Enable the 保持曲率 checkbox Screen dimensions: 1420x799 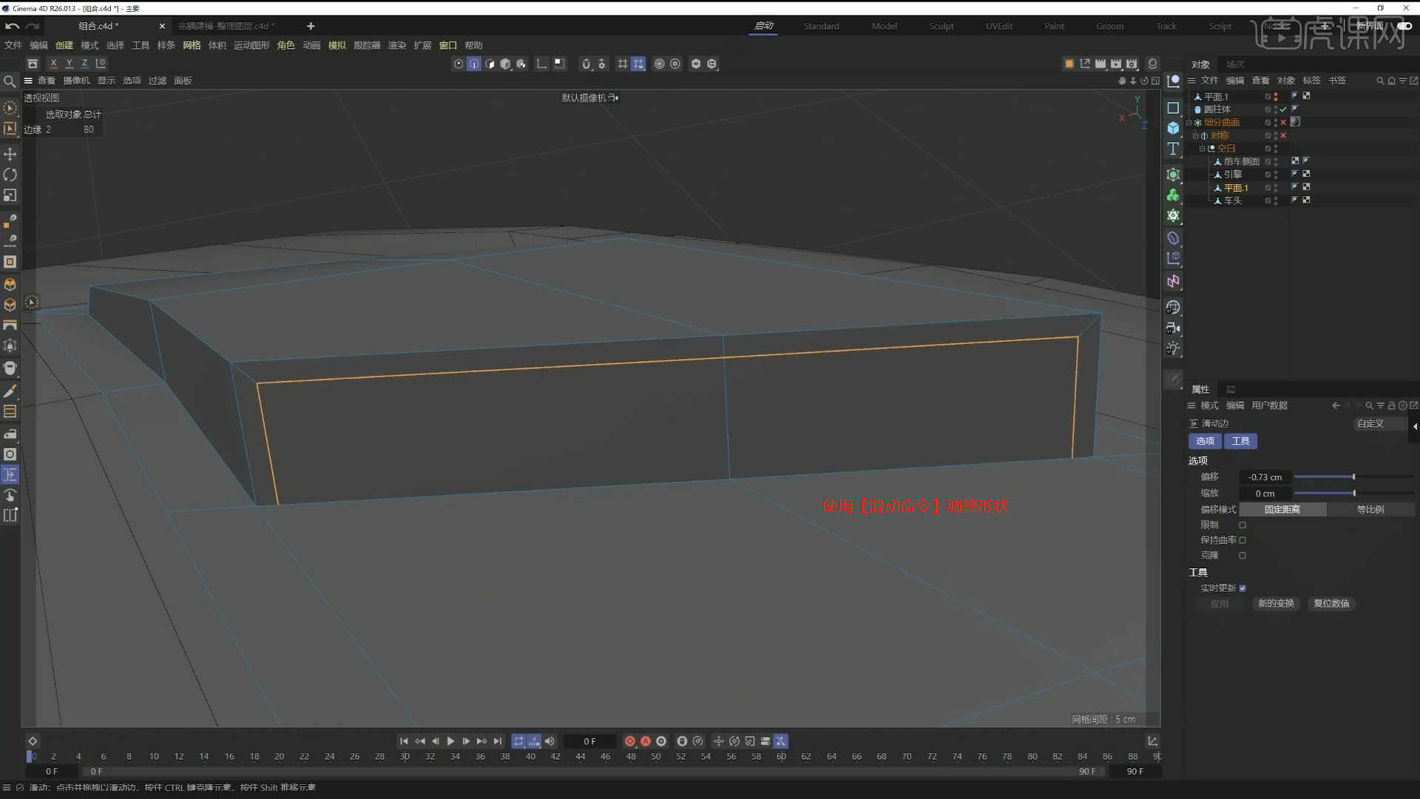point(1242,540)
